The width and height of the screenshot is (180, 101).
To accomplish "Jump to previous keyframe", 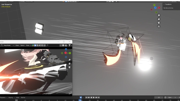I will pyautogui.click(x=89, y=98).
